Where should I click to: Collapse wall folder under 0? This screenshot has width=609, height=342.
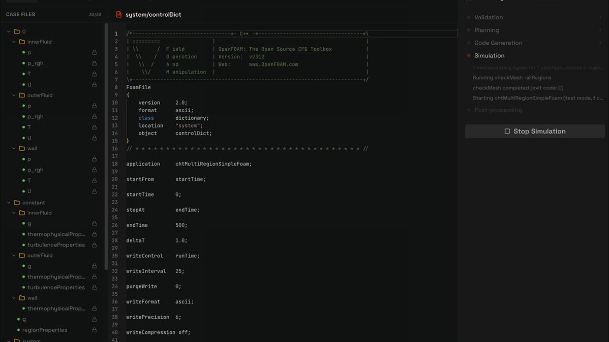pyautogui.click(x=14, y=149)
